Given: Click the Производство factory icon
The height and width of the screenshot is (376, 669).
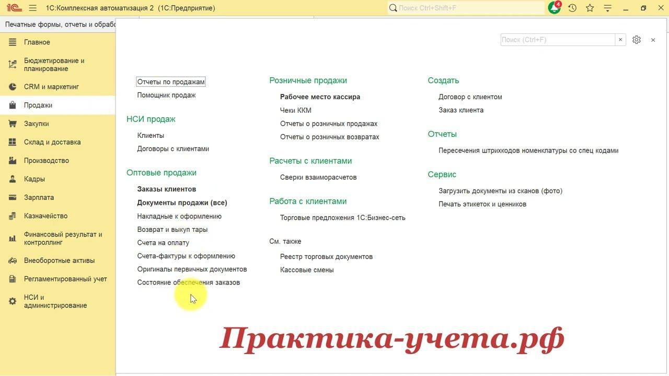Looking at the screenshot, I should click(13, 160).
